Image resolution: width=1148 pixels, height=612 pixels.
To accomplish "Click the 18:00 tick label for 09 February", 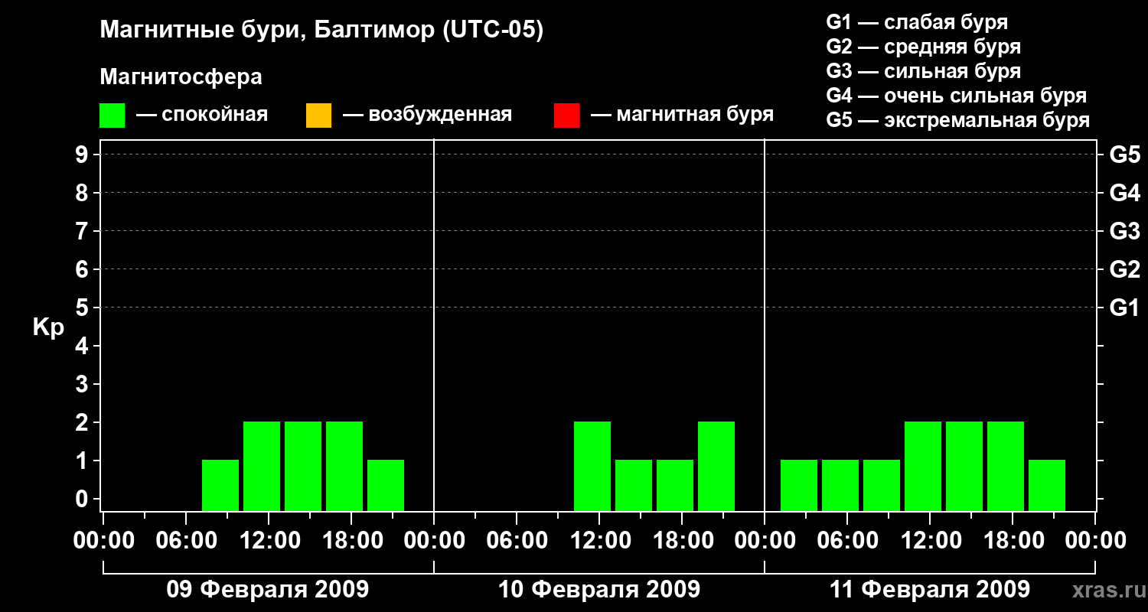I will click(x=351, y=540).
